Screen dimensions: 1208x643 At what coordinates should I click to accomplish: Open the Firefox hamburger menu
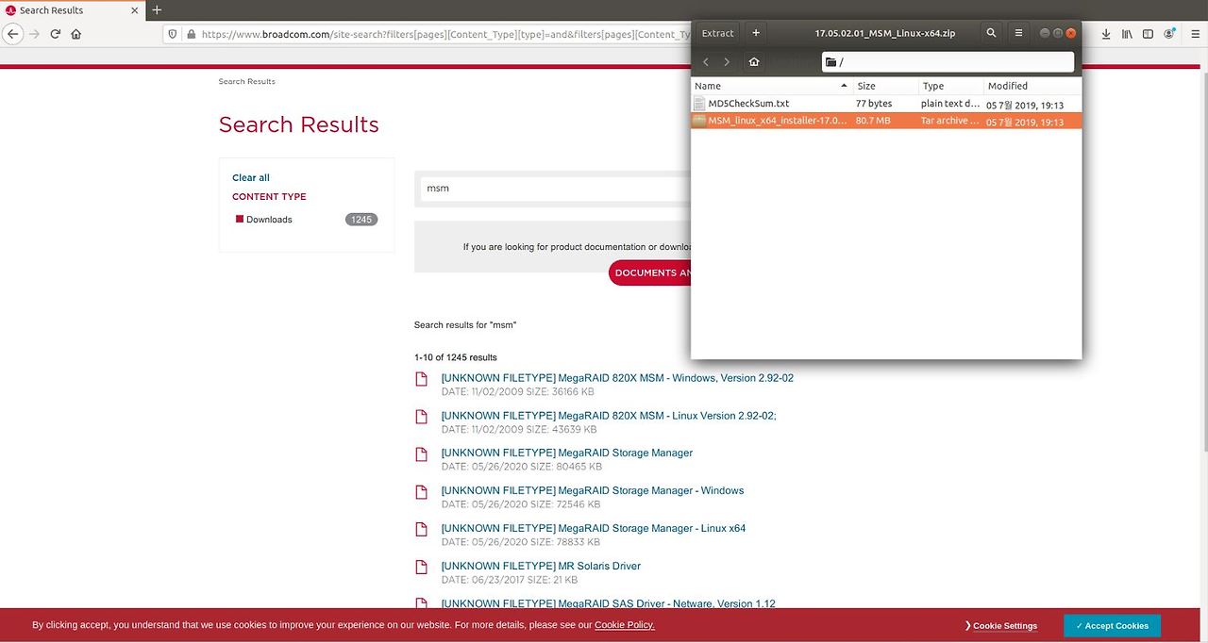click(x=1193, y=34)
